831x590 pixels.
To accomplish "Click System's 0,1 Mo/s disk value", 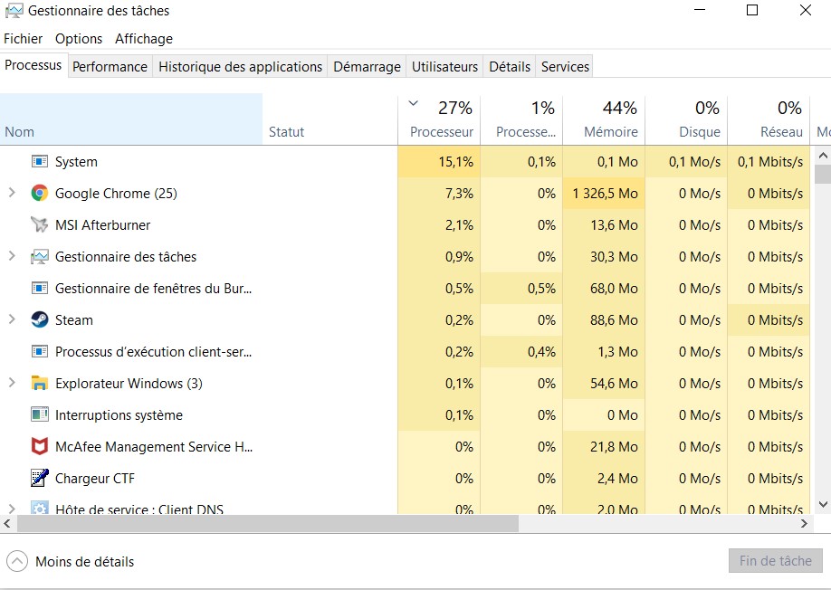I will point(694,162).
